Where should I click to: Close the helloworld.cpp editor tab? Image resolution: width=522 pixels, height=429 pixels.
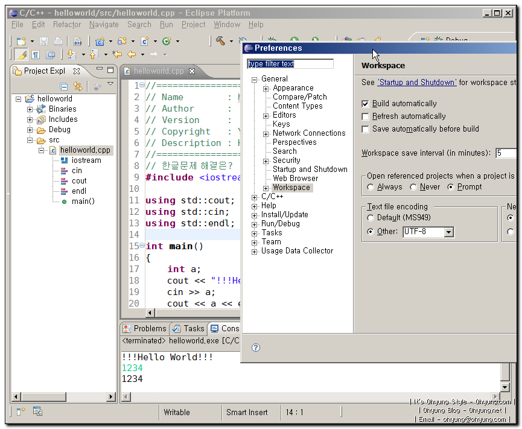[x=192, y=71]
